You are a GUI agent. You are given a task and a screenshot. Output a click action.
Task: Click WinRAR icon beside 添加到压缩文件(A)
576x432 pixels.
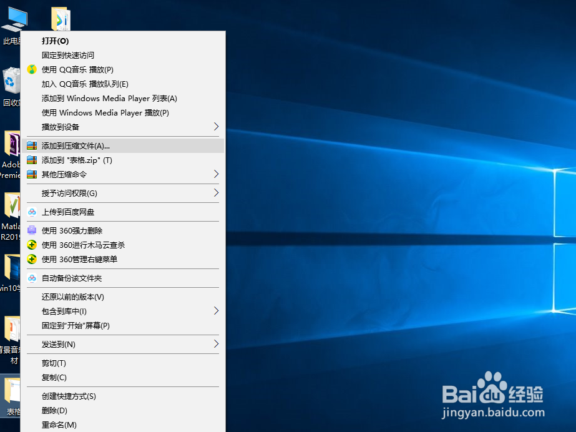click(x=32, y=146)
